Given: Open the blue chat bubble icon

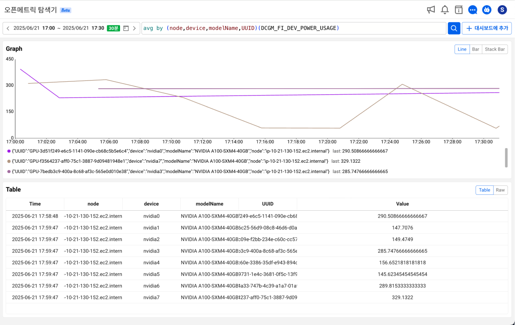Looking at the screenshot, I should click(x=473, y=9).
